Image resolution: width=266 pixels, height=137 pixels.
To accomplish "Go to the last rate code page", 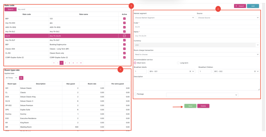I will point(81,63).
